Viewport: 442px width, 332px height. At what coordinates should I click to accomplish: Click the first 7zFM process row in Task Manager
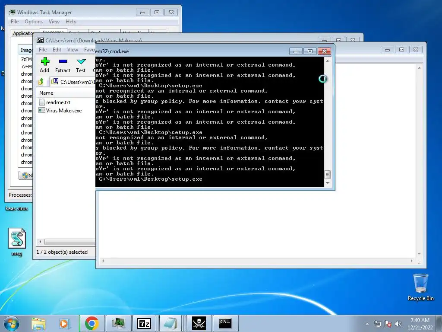coord(26,59)
